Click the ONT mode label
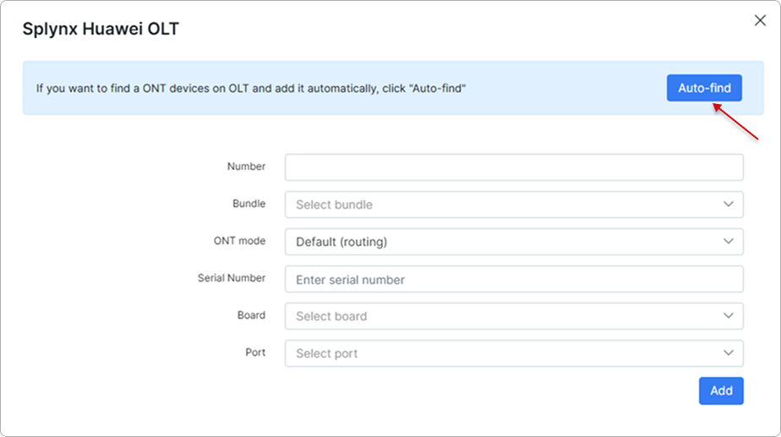 tap(239, 241)
